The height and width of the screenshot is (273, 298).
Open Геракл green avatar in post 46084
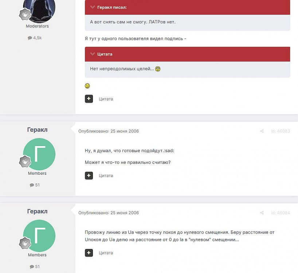39,236
